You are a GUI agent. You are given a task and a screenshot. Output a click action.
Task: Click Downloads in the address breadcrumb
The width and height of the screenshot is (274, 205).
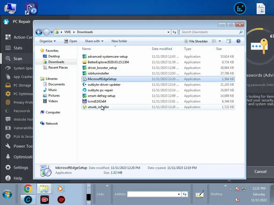(x=85, y=32)
